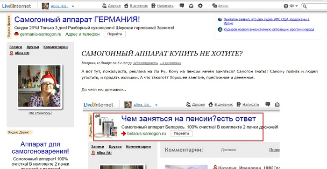Click the dark round globe icon near the search box

[x=286, y=6]
